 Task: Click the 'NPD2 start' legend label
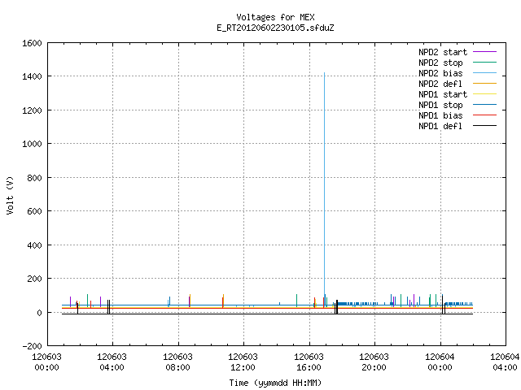coord(443,52)
